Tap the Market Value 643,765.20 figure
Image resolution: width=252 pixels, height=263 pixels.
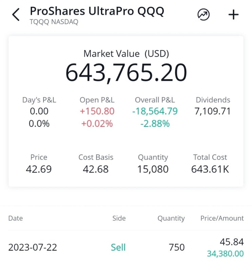(126, 72)
